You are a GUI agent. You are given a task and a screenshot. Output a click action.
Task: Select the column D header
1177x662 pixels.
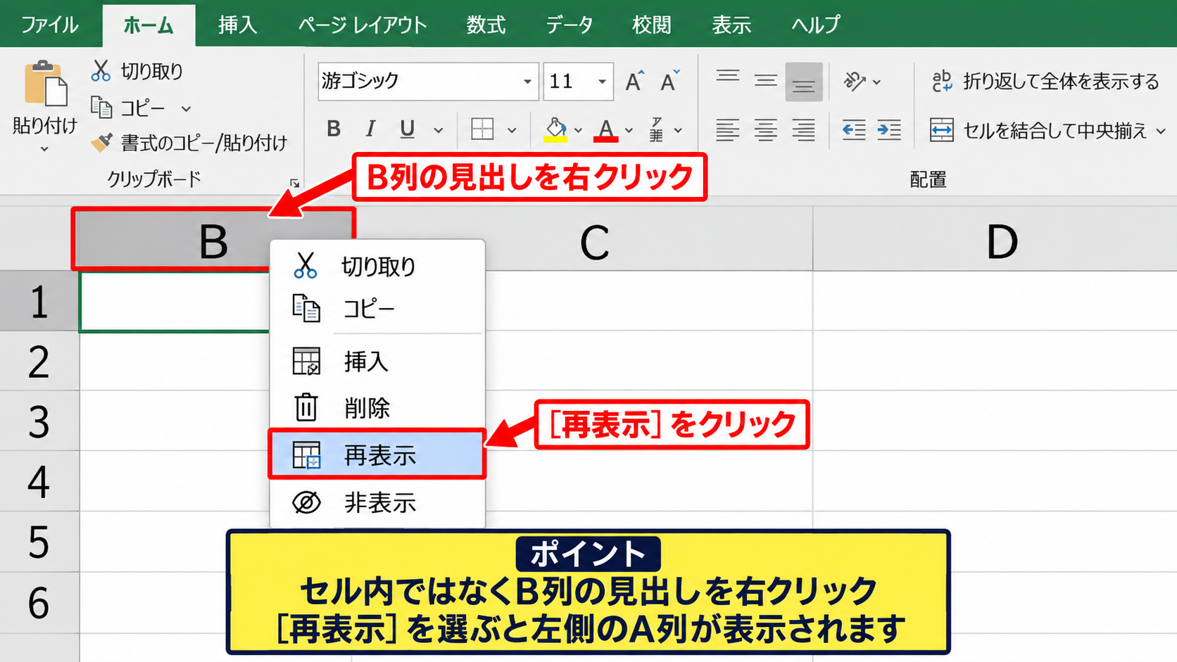[1002, 242]
